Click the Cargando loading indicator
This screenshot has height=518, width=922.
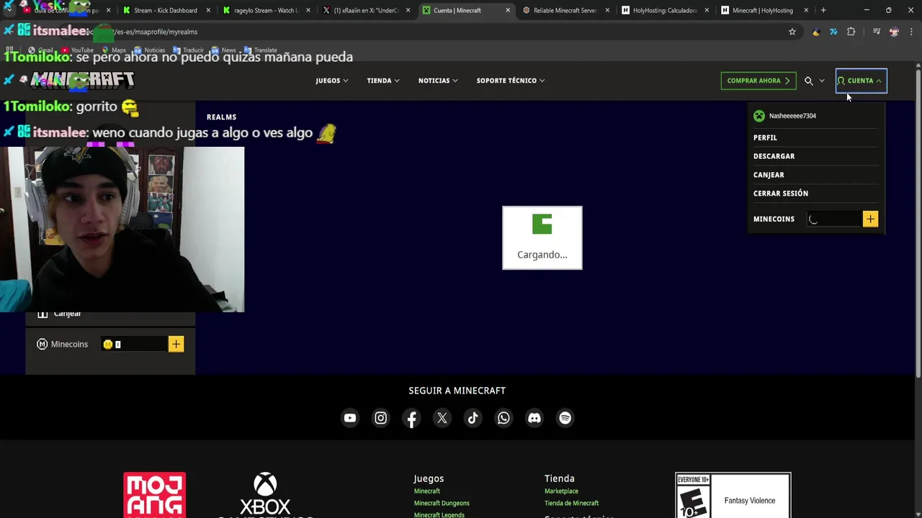click(x=542, y=238)
